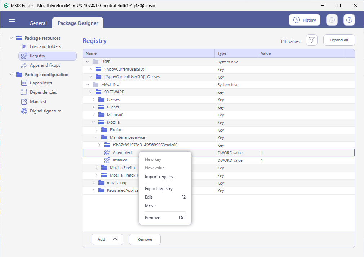Click the Manifest edit icon
364x257 pixels.
point(24,102)
